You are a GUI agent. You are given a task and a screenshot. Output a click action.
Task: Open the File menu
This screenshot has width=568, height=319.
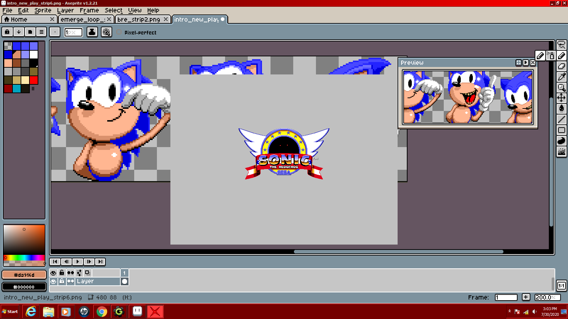pyautogui.click(x=7, y=10)
